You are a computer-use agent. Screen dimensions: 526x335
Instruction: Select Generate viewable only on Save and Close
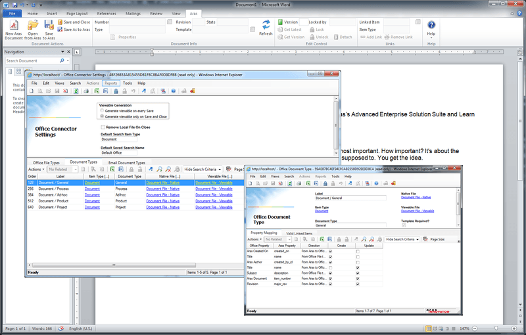(x=102, y=116)
